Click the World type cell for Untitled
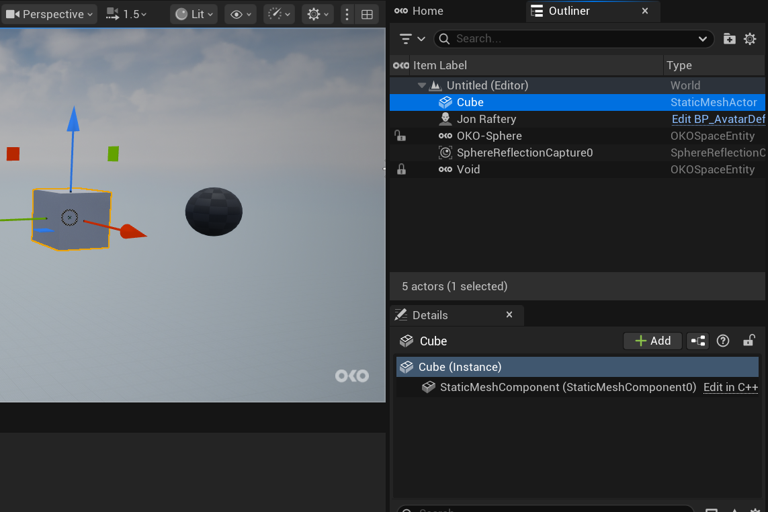 pos(685,85)
